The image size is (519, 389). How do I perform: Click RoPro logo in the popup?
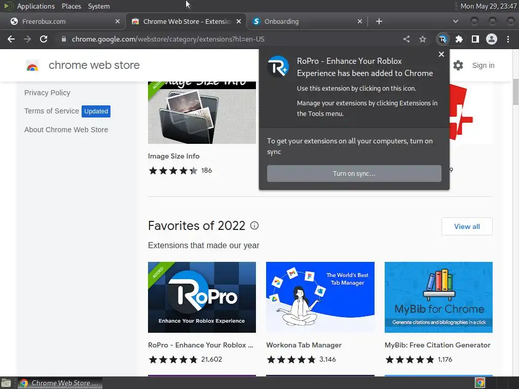tap(278, 66)
